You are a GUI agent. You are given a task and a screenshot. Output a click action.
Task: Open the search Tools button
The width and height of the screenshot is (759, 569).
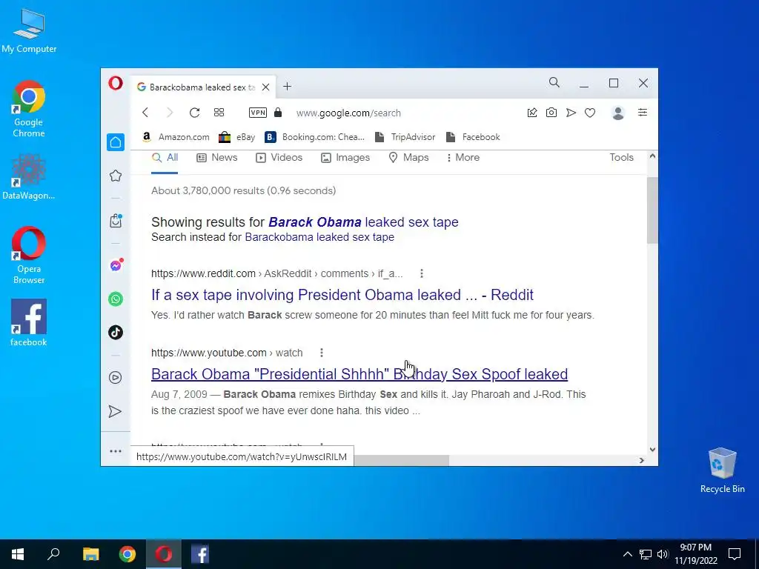click(621, 157)
